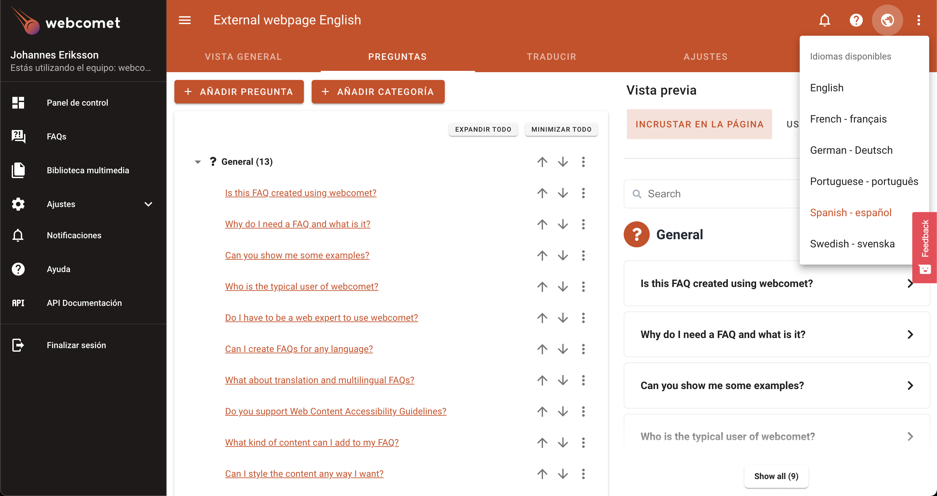Click Minimizar Todo button
The height and width of the screenshot is (496, 937).
561,129
